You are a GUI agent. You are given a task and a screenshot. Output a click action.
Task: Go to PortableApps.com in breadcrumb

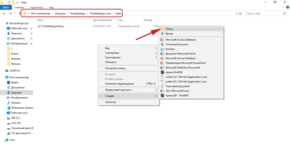[x=100, y=14]
